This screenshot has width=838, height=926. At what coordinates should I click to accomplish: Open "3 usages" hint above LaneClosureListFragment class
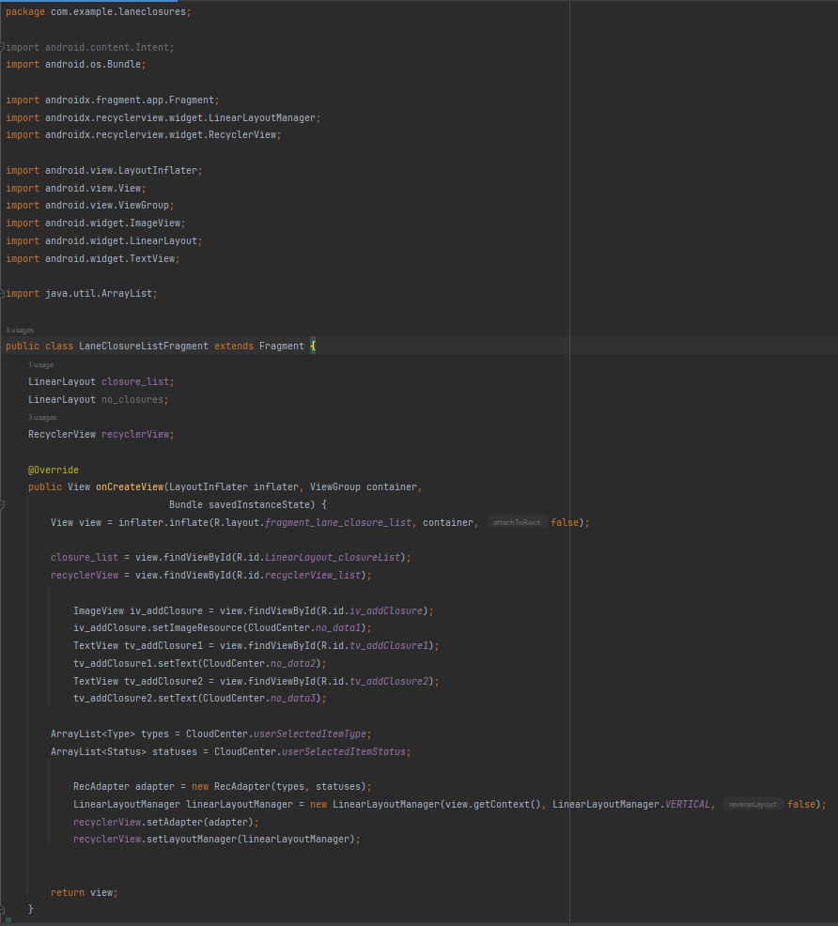(x=20, y=330)
